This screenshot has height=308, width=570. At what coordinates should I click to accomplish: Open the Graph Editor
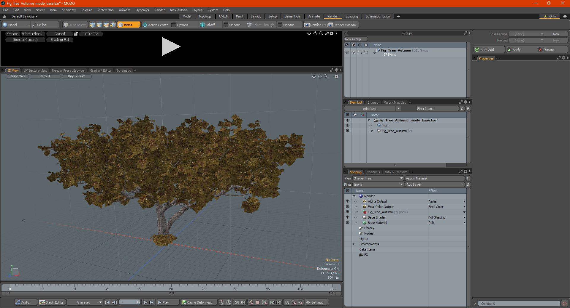coord(52,302)
